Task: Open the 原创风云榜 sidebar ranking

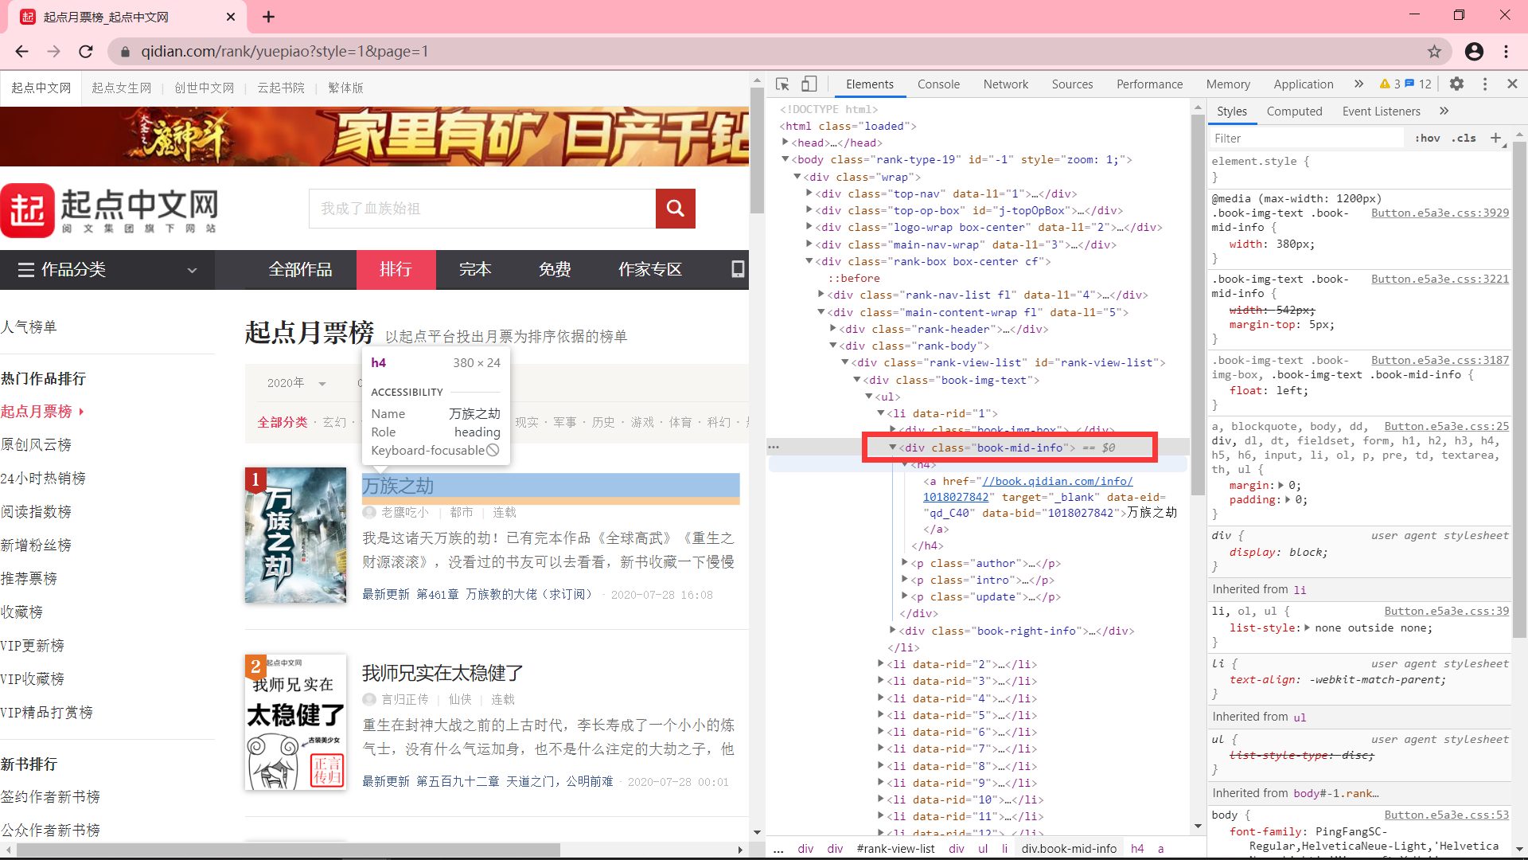Action: [x=37, y=444]
